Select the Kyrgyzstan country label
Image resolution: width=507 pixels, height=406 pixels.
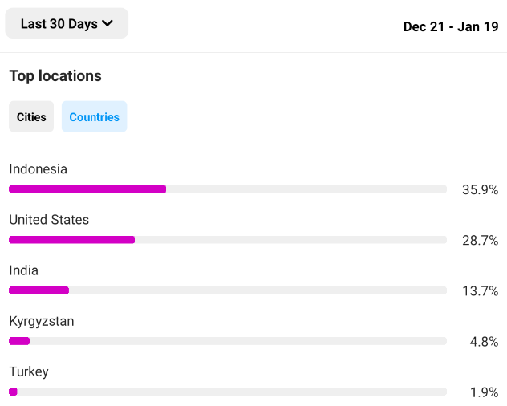42,322
